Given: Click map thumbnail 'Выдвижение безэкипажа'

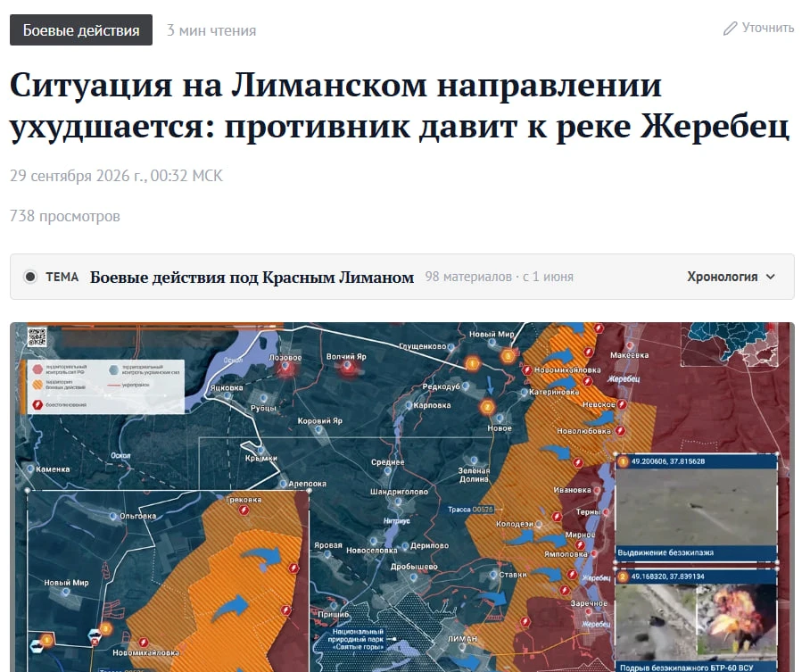Looking at the screenshot, I should pyautogui.click(x=696, y=509).
